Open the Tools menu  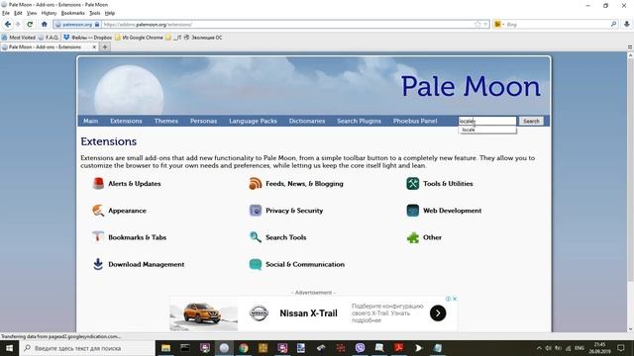coord(95,13)
